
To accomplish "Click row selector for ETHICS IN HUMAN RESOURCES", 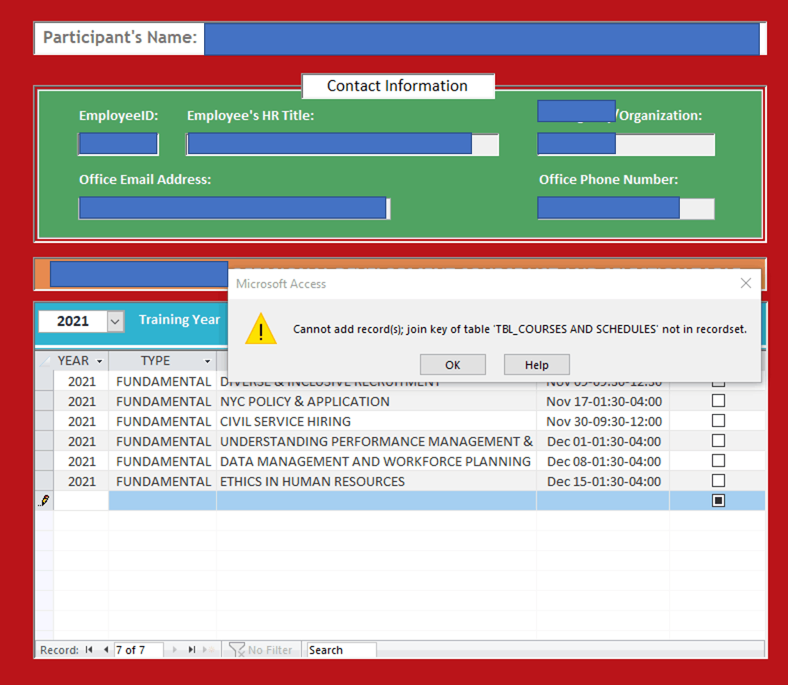I will pos(44,481).
